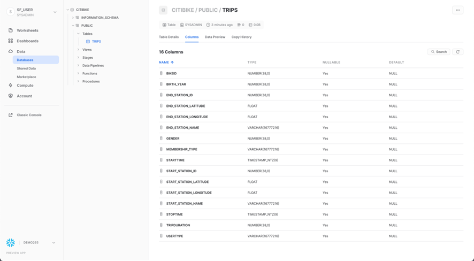Open the three-dot more options menu
Viewport: 474px width, 261px height.
click(457, 10)
